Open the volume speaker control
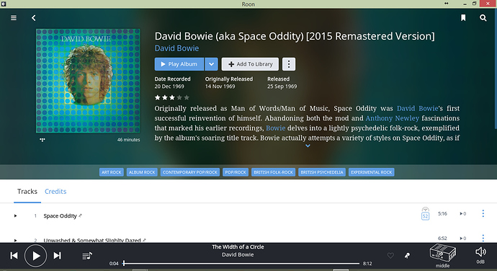The height and width of the screenshot is (271, 497). point(480,252)
